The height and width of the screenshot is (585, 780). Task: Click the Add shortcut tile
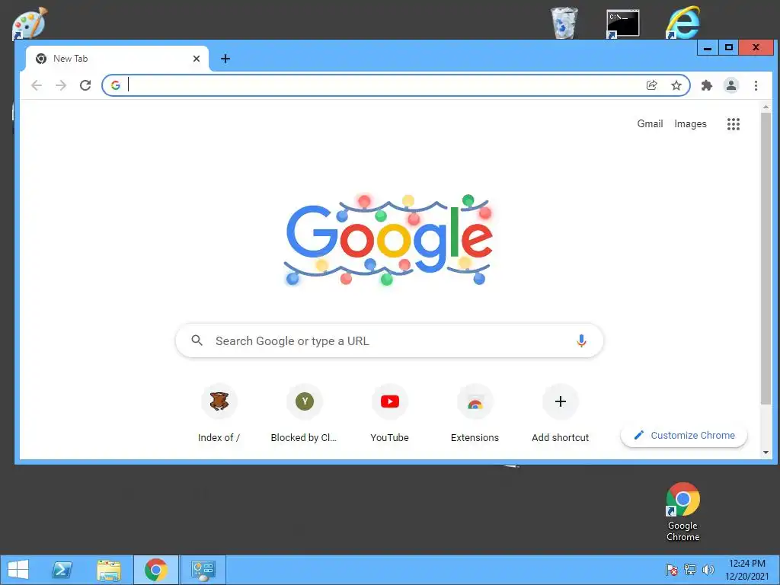[560, 413]
